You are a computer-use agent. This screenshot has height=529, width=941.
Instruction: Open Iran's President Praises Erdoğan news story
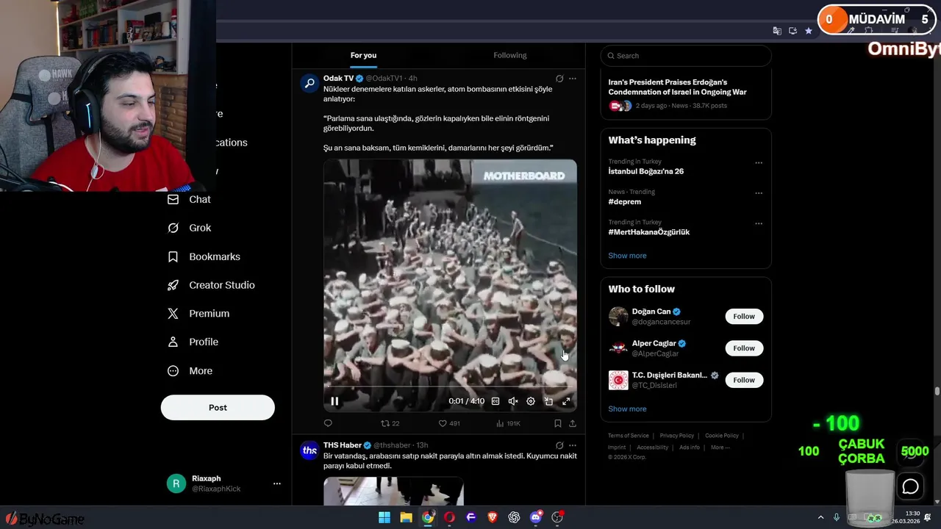coord(677,87)
